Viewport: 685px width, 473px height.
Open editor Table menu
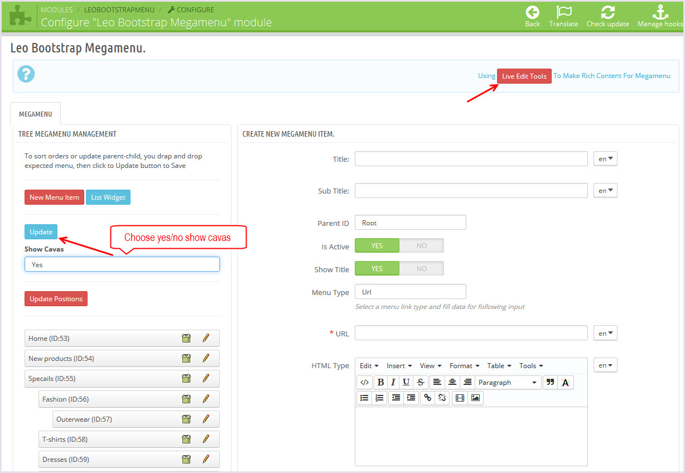point(499,366)
